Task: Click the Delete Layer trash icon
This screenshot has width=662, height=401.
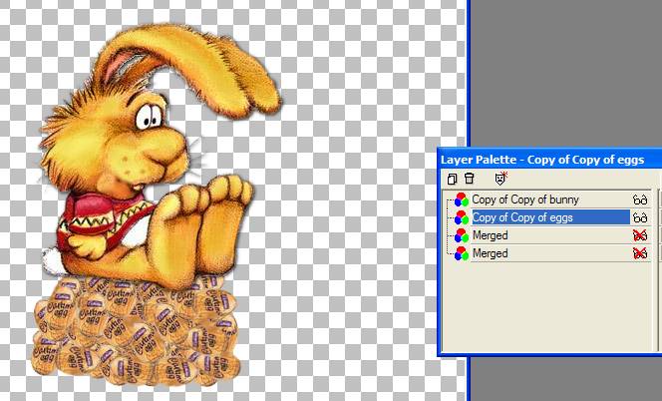Action: (469, 179)
